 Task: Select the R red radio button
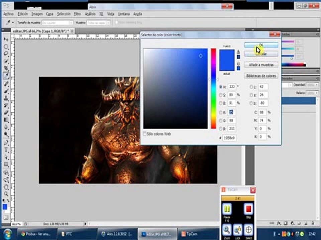(221, 112)
